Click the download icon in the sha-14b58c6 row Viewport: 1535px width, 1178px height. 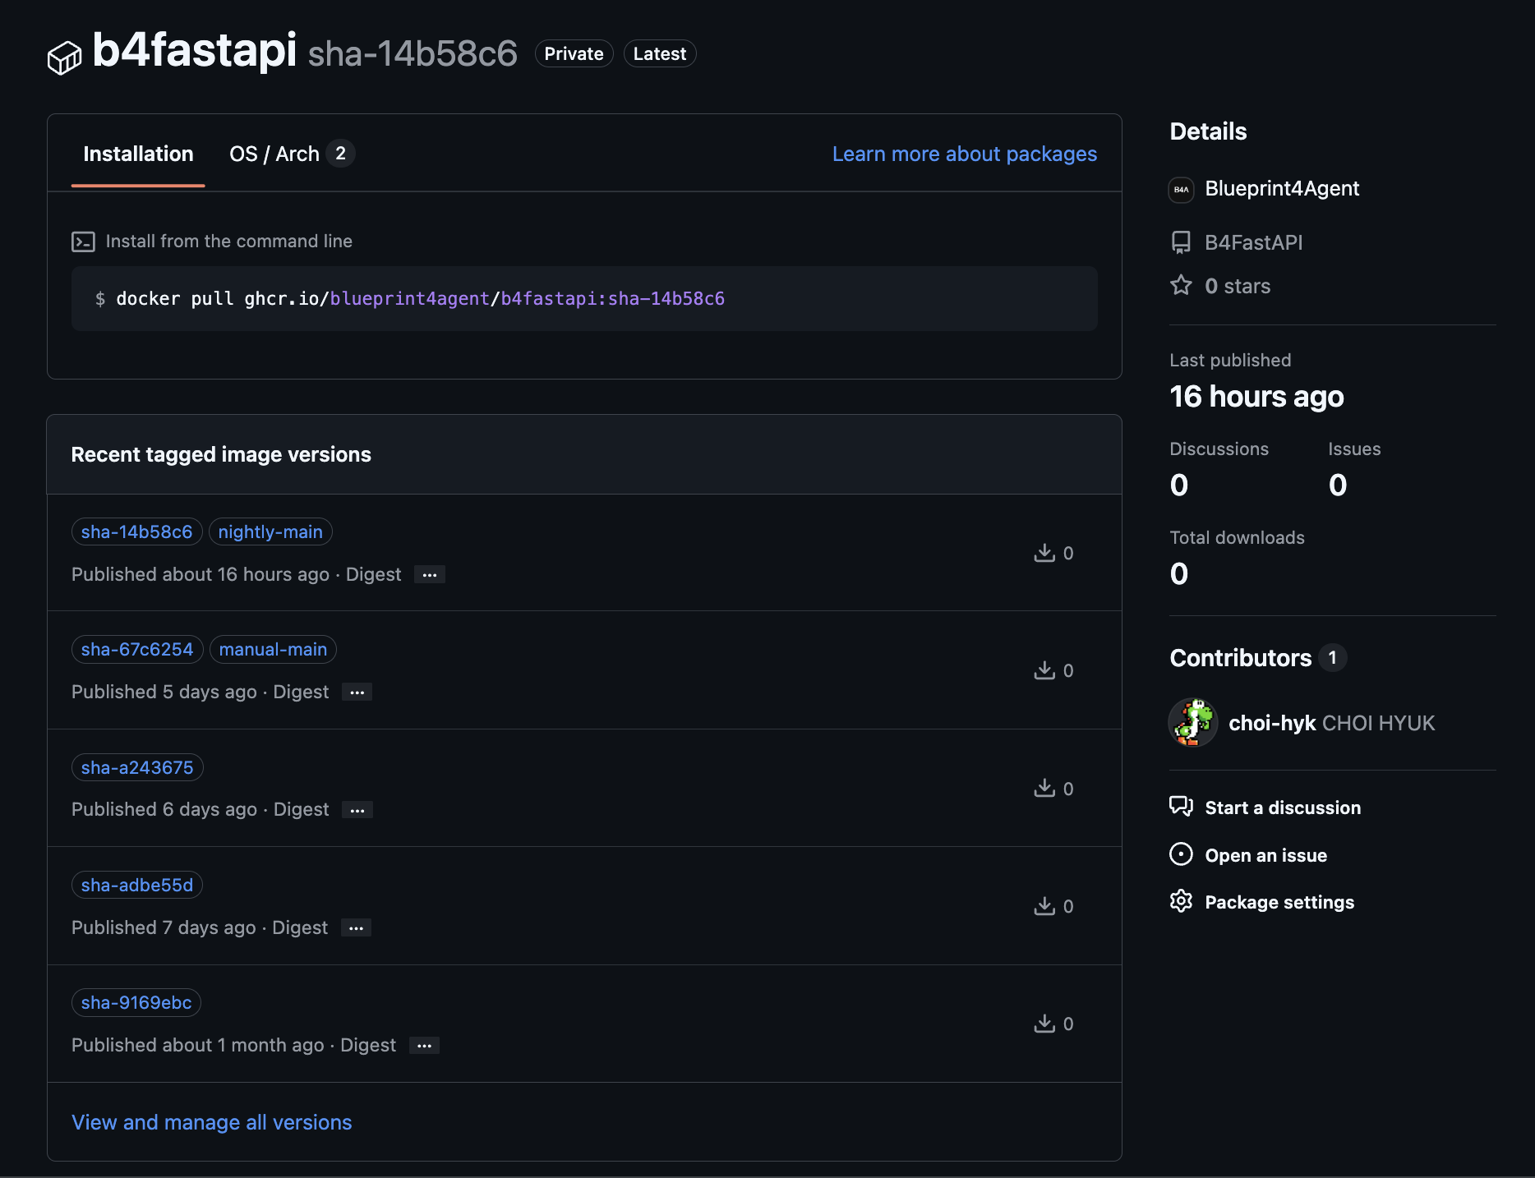(1044, 553)
